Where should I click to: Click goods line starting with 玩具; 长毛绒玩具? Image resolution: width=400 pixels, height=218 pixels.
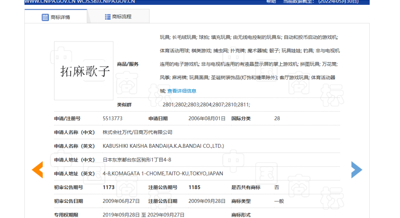(x=249, y=37)
